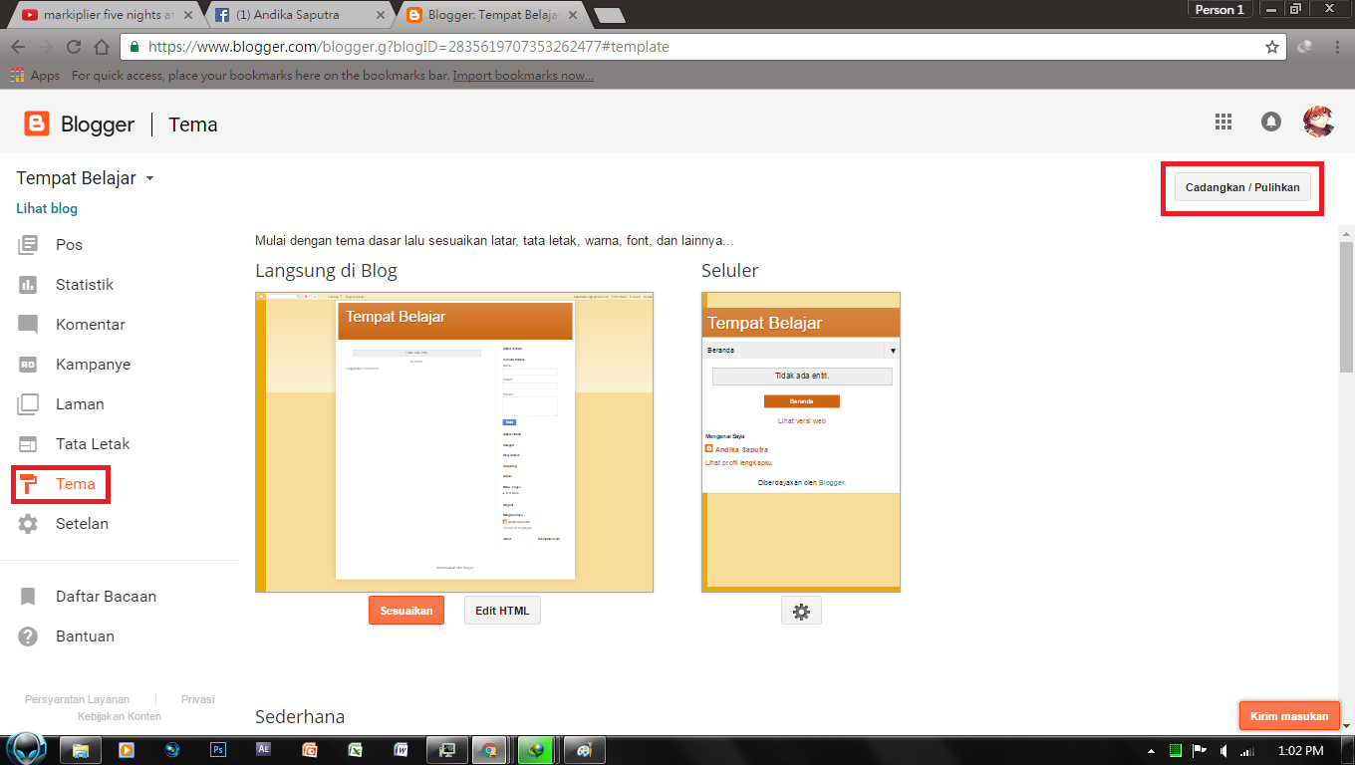
Task: Click the volume icon in system tray
Action: point(1224,750)
